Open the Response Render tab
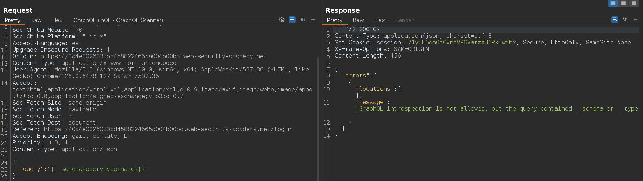 (404, 20)
